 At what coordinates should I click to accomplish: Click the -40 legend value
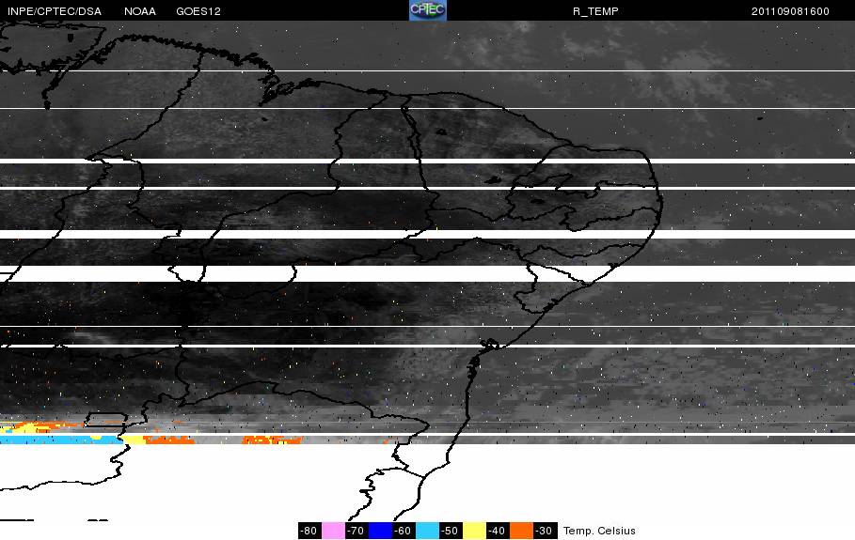click(498, 531)
